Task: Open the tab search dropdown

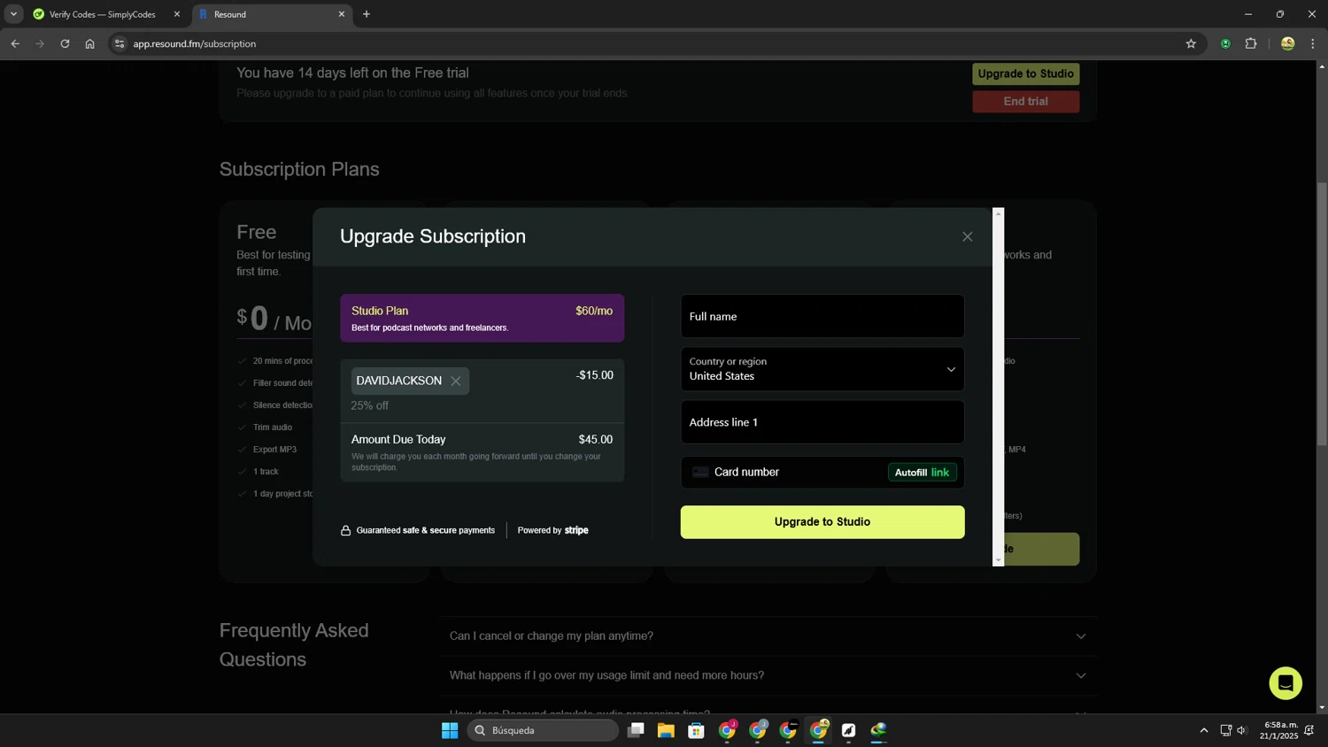Action: click(x=13, y=14)
